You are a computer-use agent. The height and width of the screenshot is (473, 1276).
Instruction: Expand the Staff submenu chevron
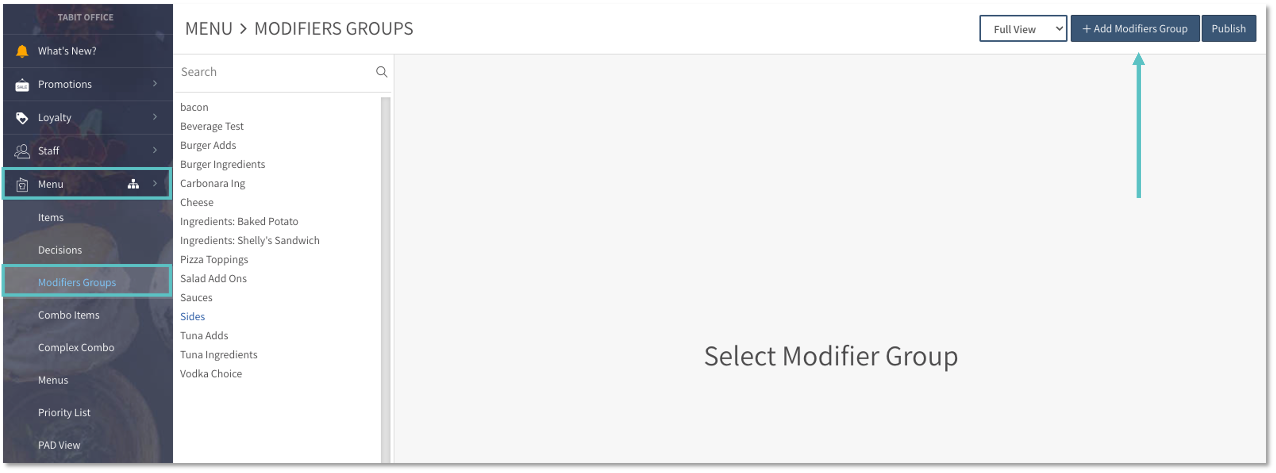point(155,150)
